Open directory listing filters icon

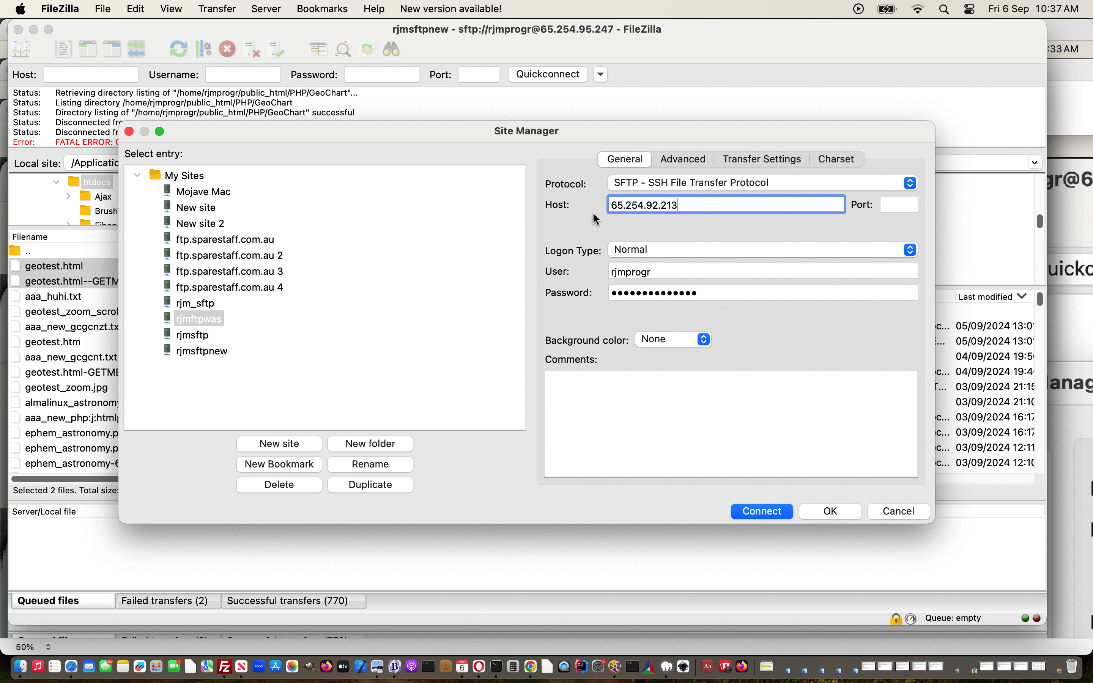point(318,49)
